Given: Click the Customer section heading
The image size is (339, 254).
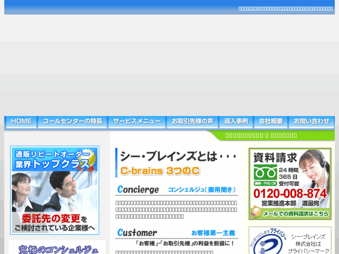Looking at the screenshot, I should [137, 233].
